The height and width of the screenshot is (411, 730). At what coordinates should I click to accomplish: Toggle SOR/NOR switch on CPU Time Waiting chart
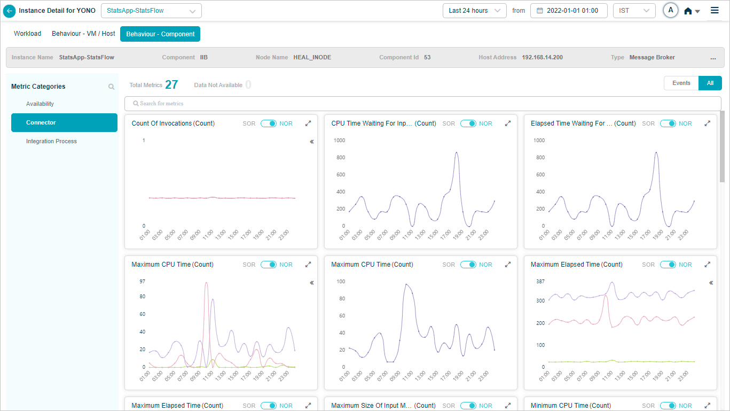pos(468,123)
